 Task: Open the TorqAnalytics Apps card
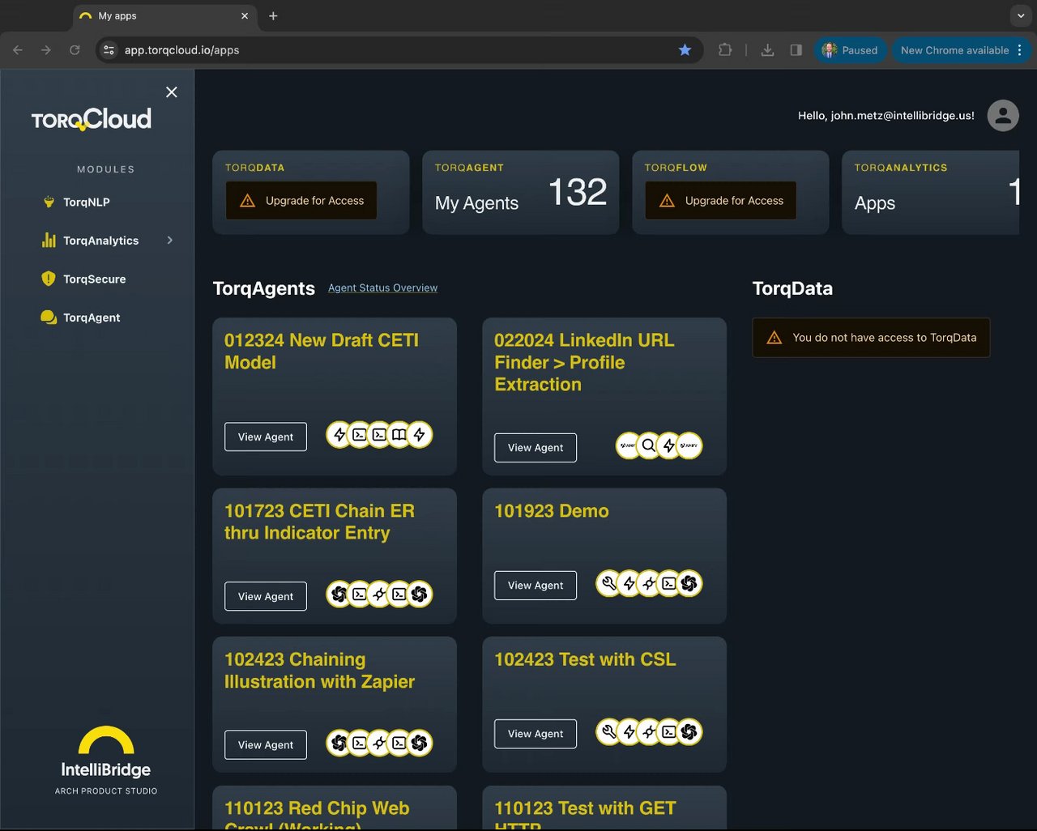931,193
